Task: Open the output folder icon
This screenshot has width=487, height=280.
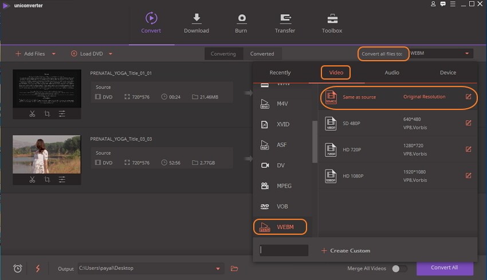Action: click(x=234, y=269)
